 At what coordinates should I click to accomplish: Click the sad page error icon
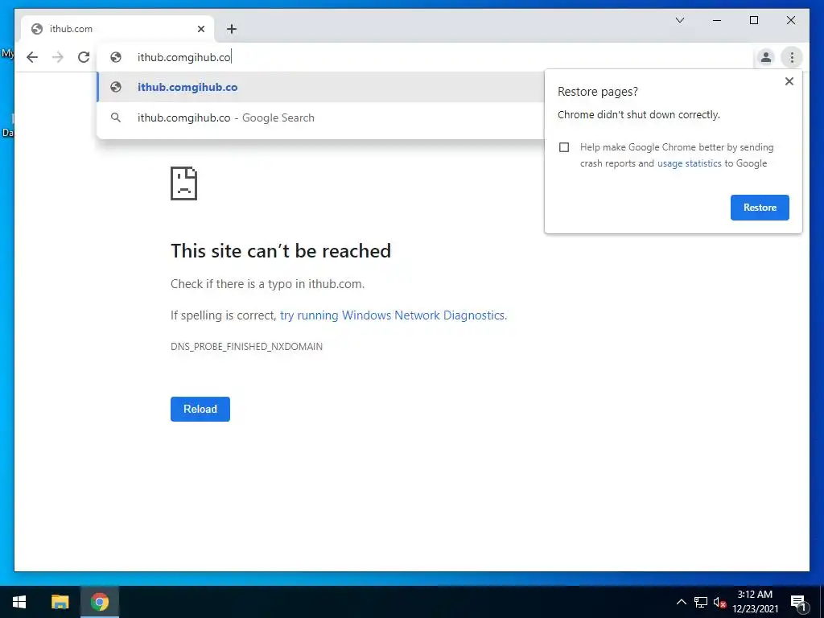(x=184, y=183)
